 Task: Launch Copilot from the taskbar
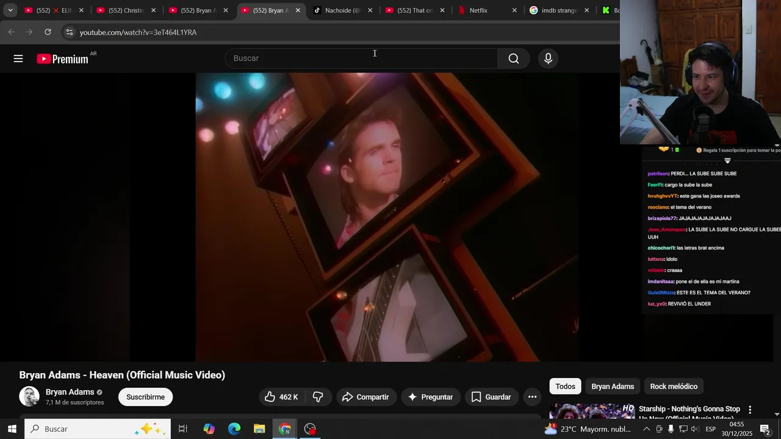(x=209, y=429)
